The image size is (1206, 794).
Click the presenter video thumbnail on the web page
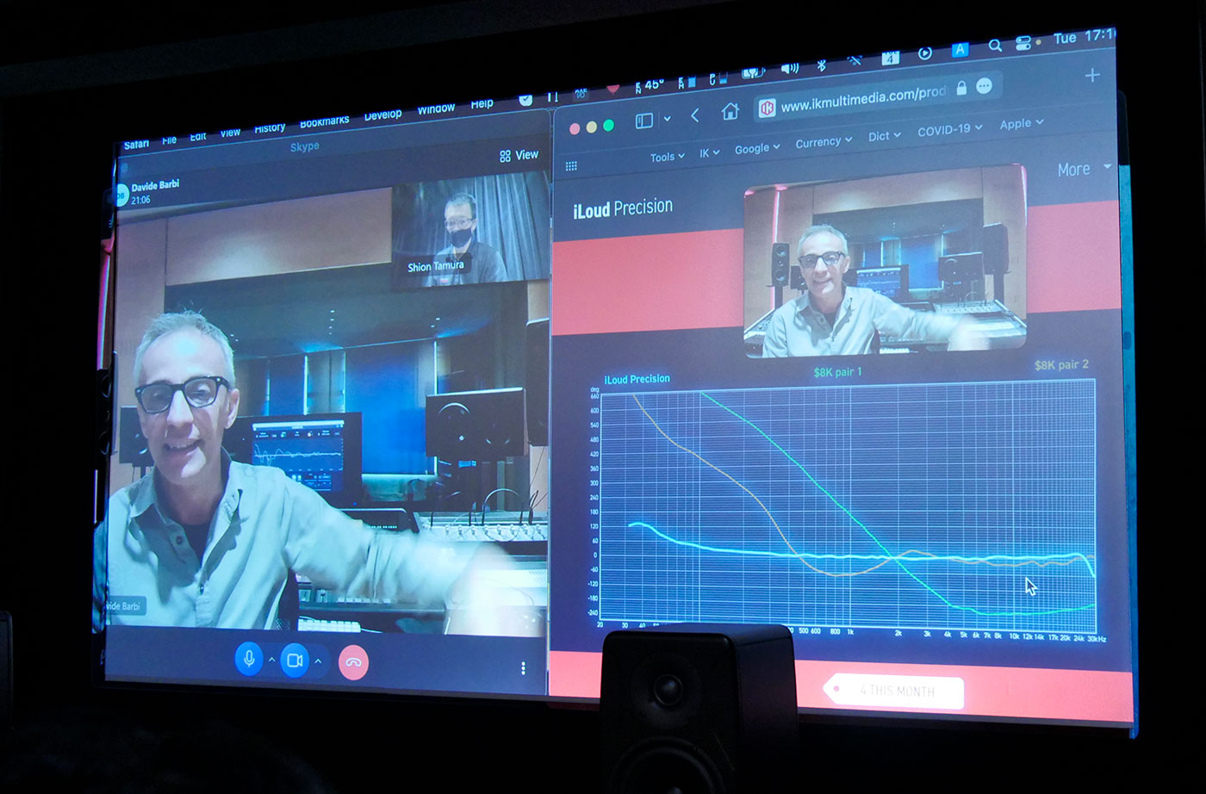pos(885,261)
